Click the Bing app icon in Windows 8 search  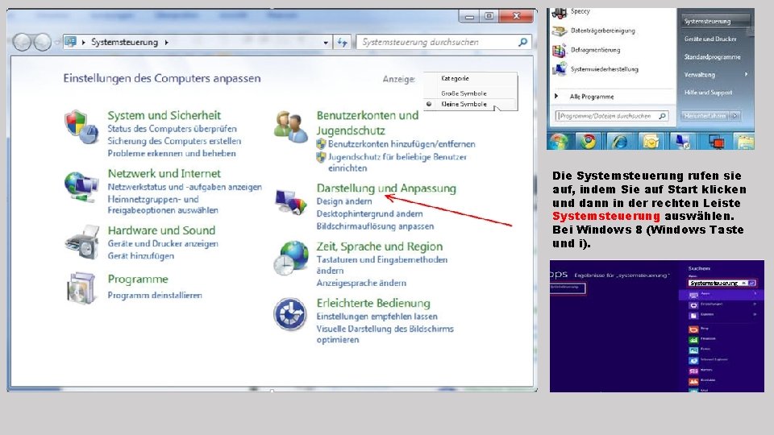click(x=693, y=329)
